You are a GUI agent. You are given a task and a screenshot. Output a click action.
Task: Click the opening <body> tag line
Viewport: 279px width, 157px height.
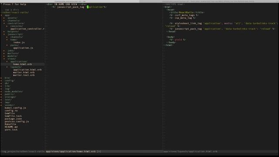point(170,37)
